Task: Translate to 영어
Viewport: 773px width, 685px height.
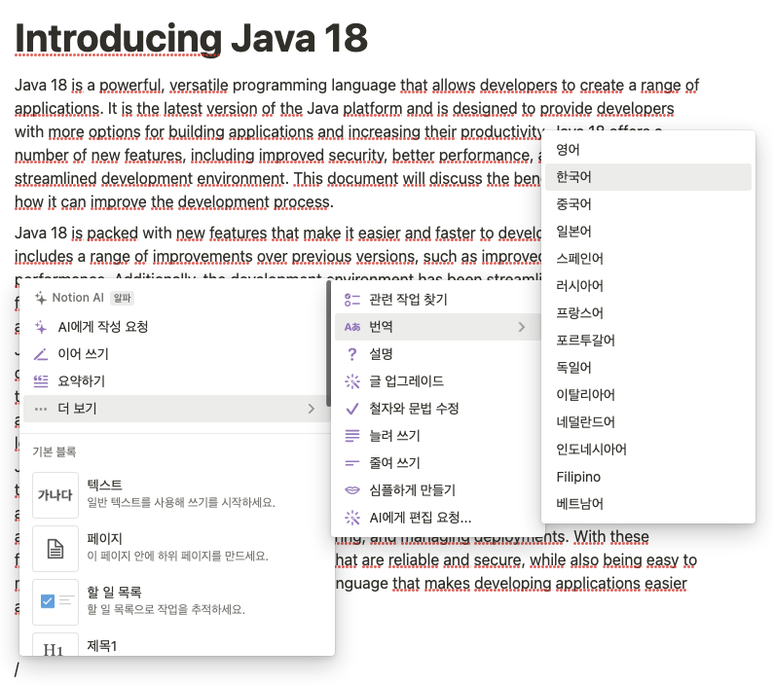Action: (x=648, y=149)
